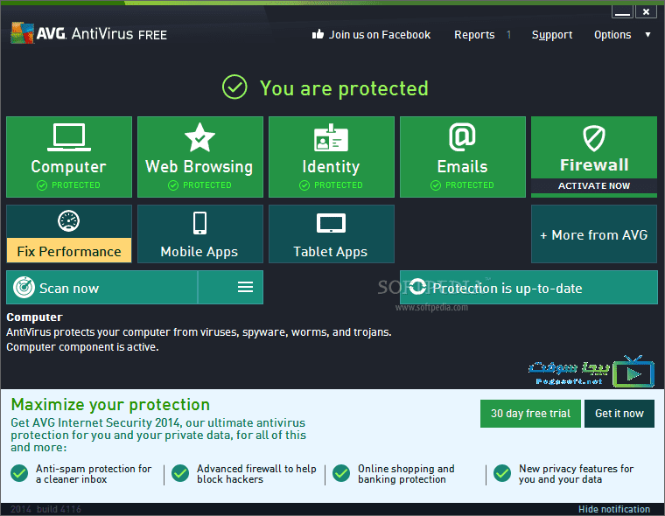Open the Support menu
665x516 pixels.
coord(552,35)
